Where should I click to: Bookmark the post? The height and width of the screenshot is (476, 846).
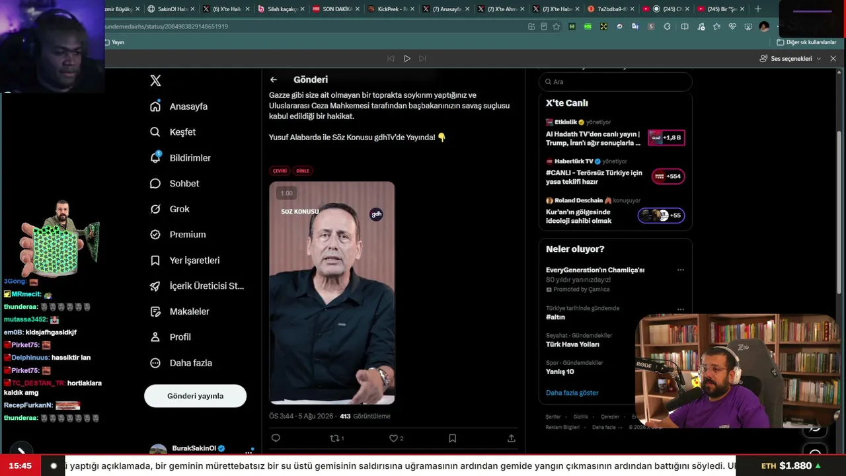click(x=452, y=438)
